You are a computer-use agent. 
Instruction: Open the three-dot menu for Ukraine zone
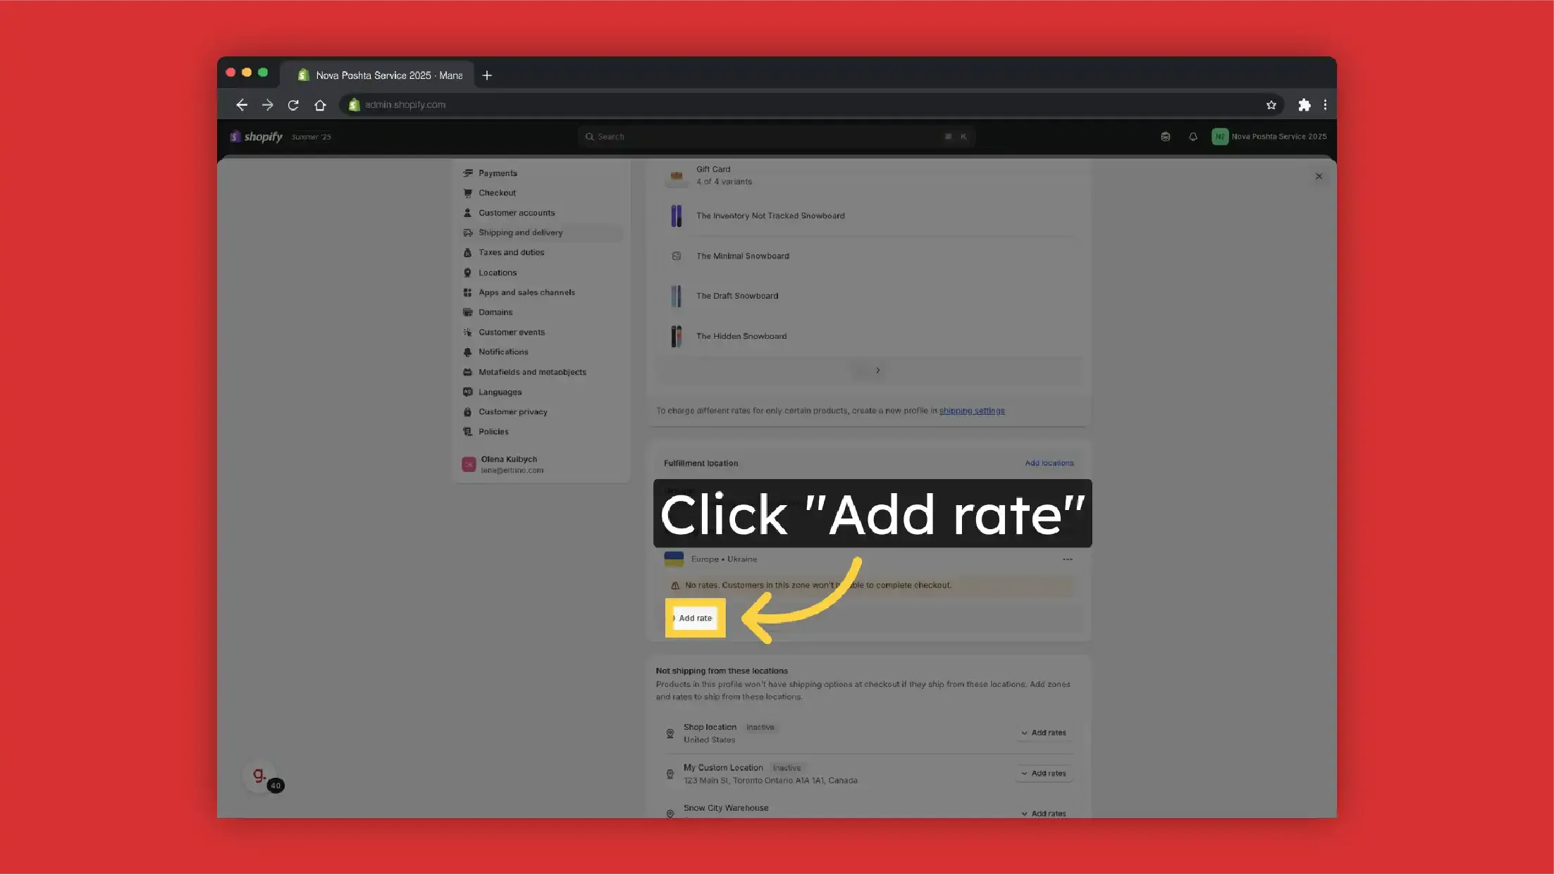click(1067, 559)
